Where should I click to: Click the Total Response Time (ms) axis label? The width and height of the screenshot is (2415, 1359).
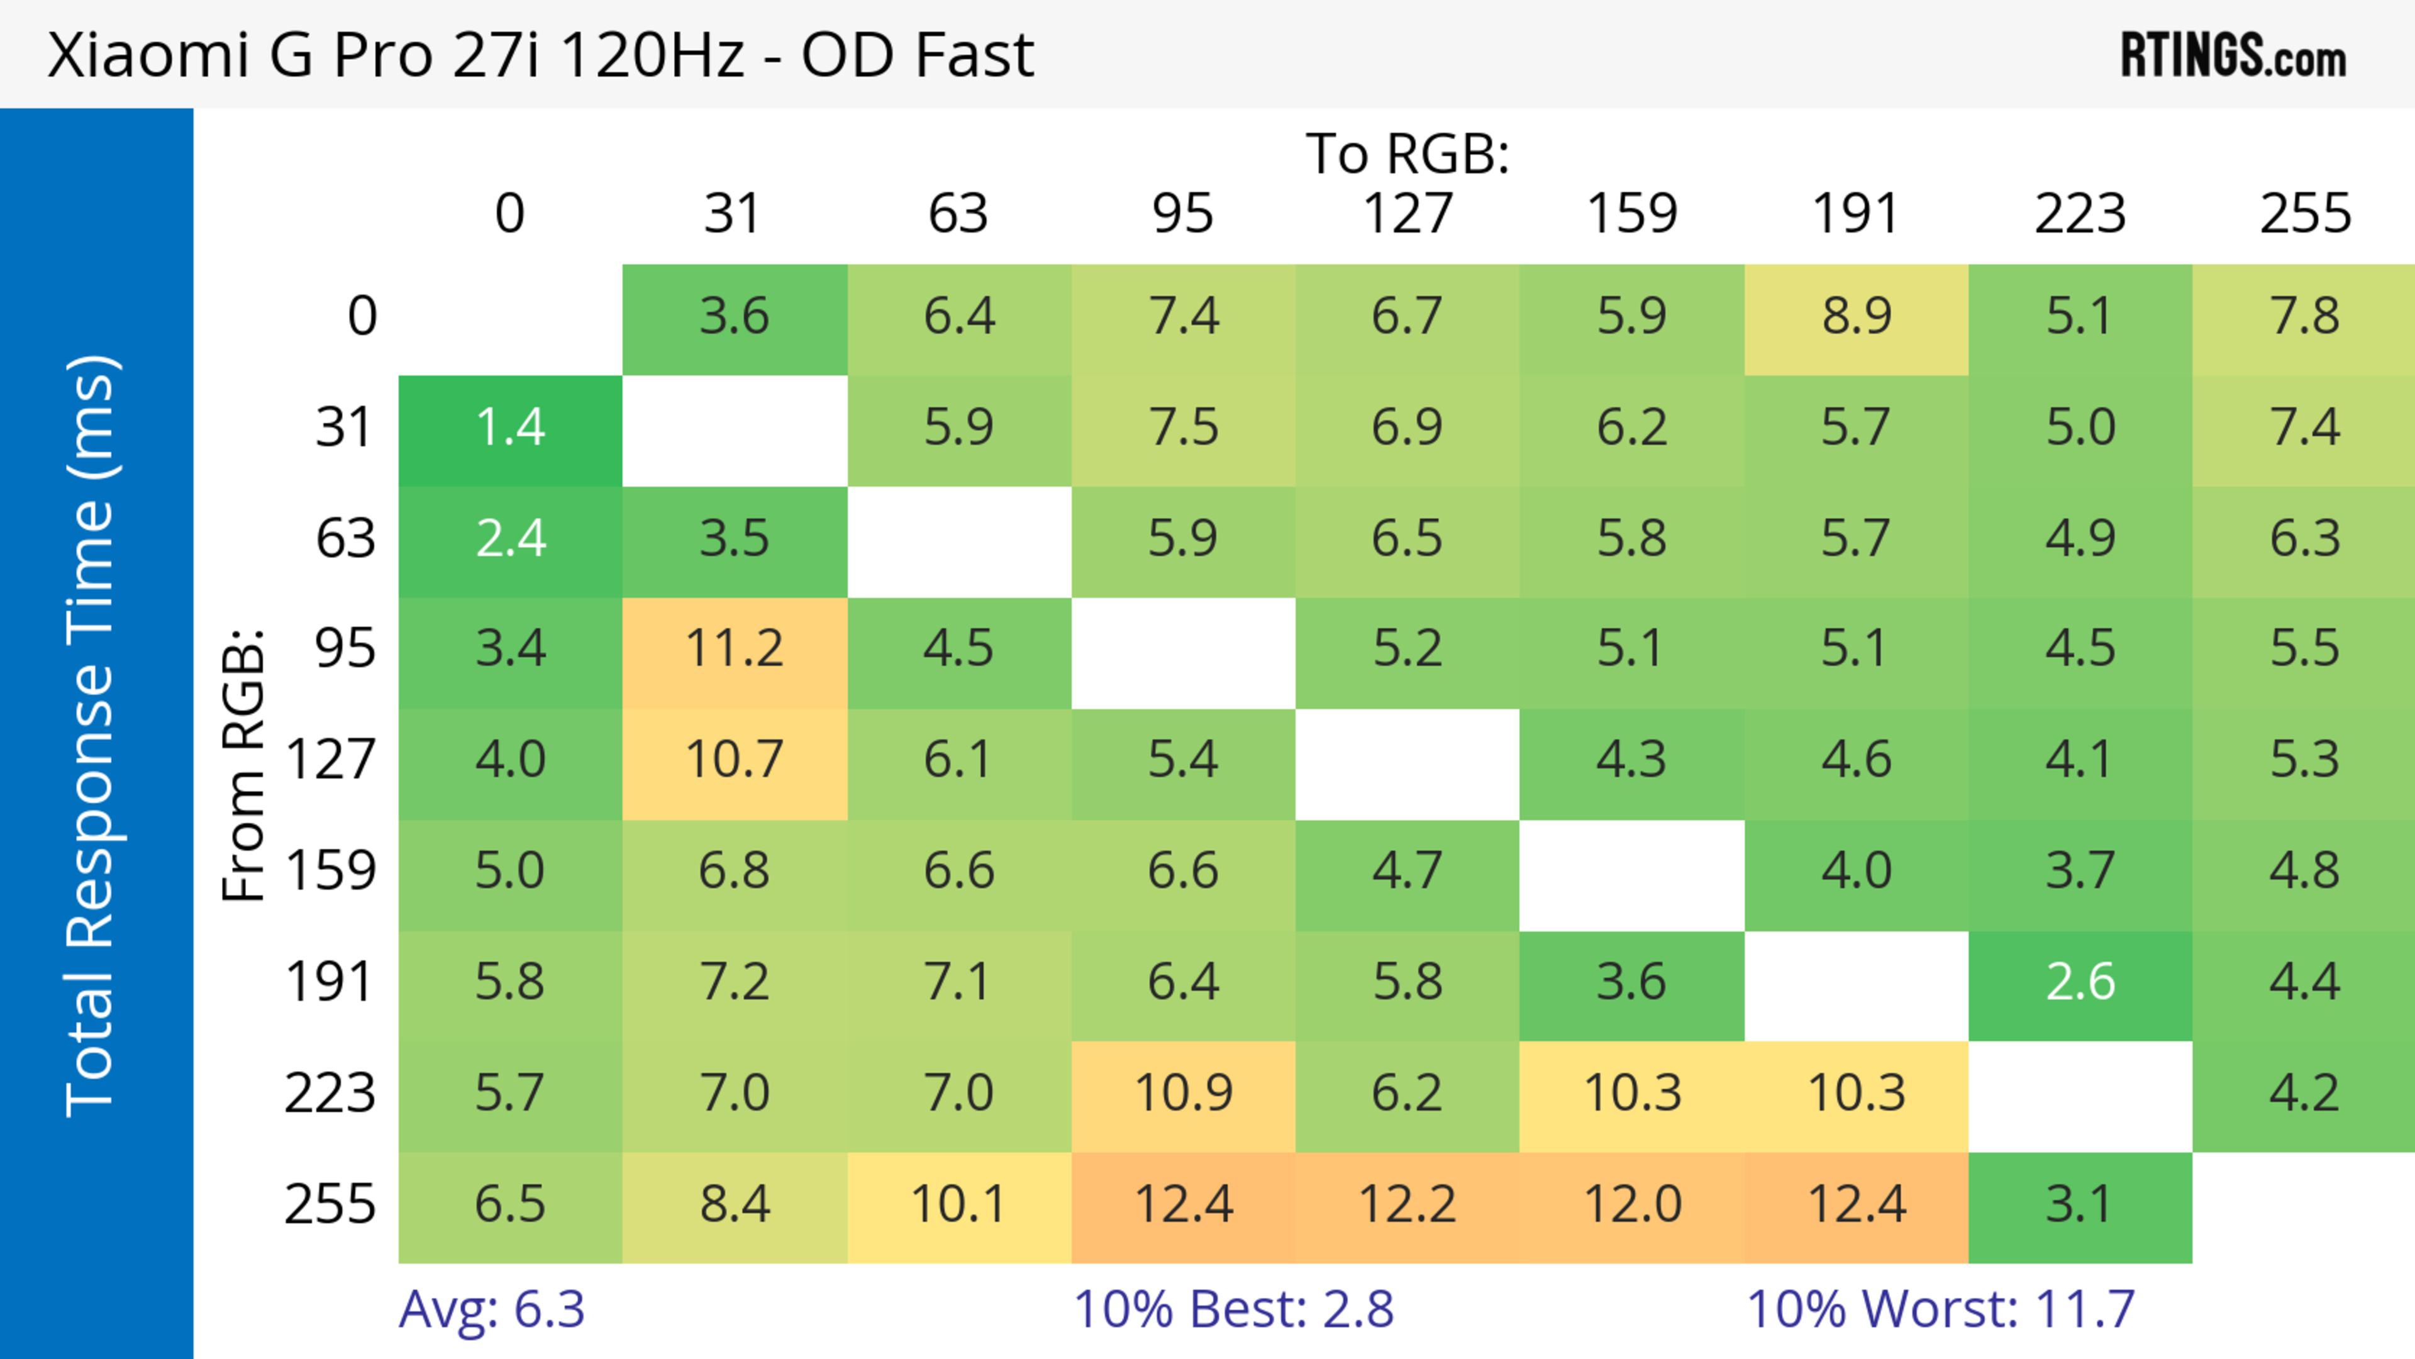click(92, 736)
